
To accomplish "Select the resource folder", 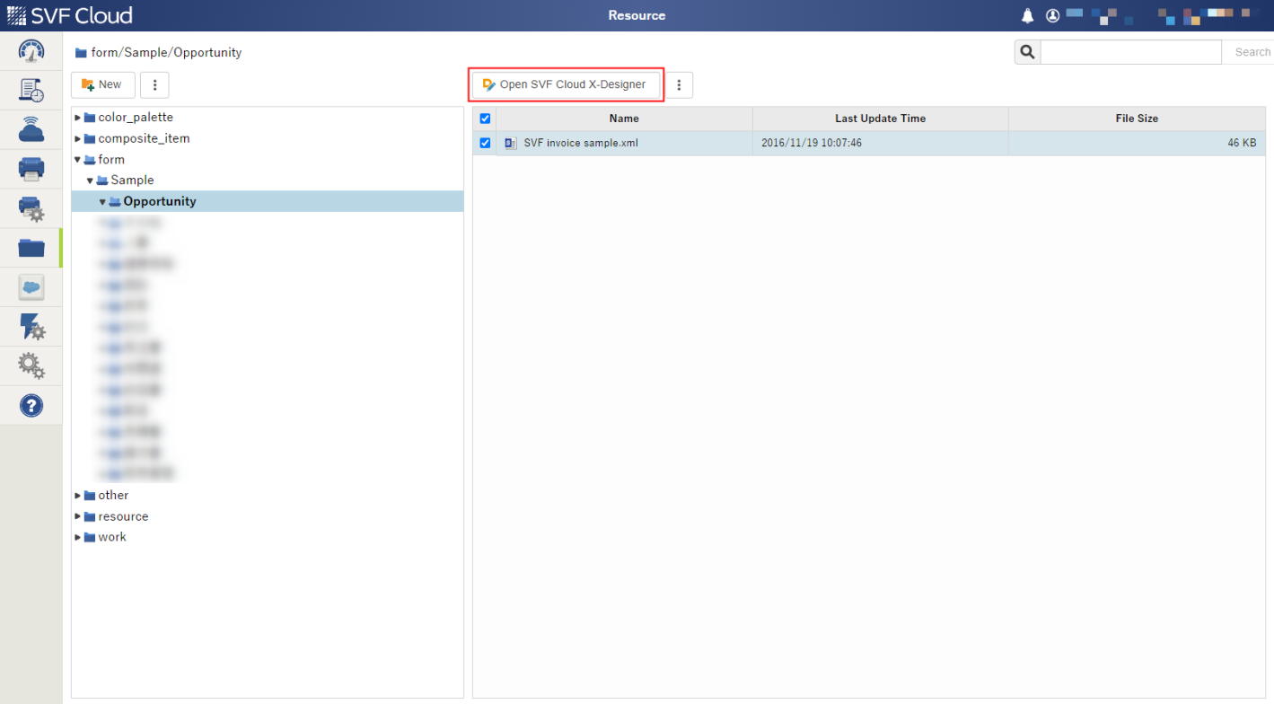I will point(123,516).
